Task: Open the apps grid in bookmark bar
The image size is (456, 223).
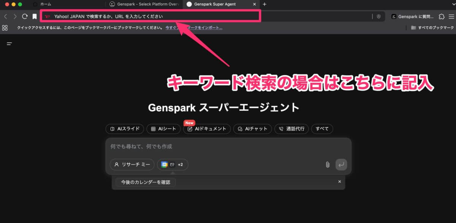Action: point(5,28)
